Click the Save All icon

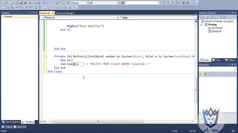point(25,3)
